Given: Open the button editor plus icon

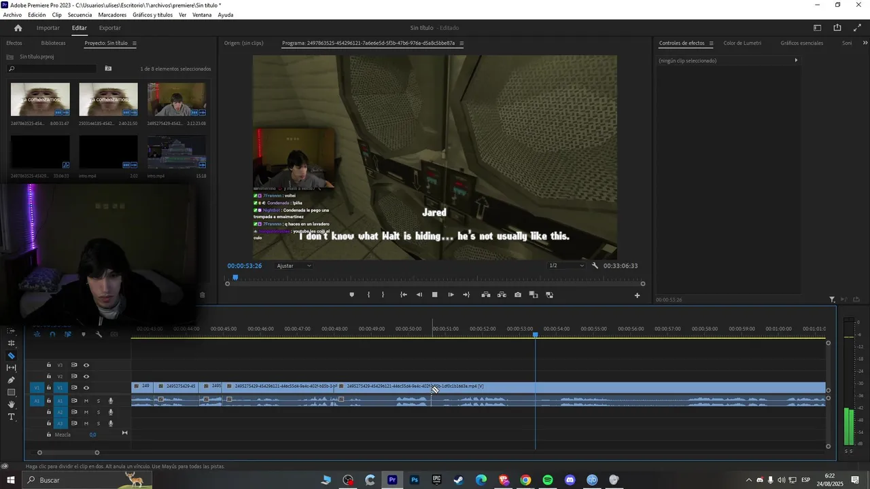Looking at the screenshot, I should [x=637, y=295].
